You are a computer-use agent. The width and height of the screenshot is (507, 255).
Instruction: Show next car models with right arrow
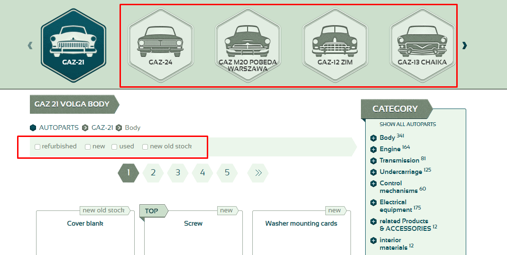tap(465, 46)
